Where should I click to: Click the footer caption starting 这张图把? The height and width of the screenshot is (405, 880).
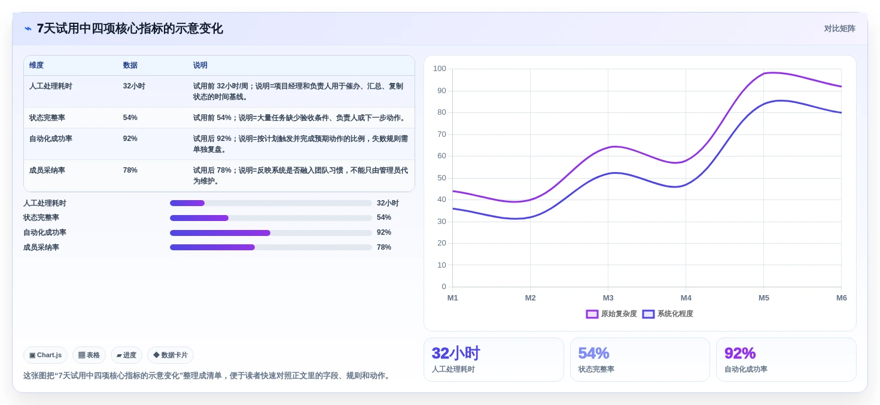[208, 376]
